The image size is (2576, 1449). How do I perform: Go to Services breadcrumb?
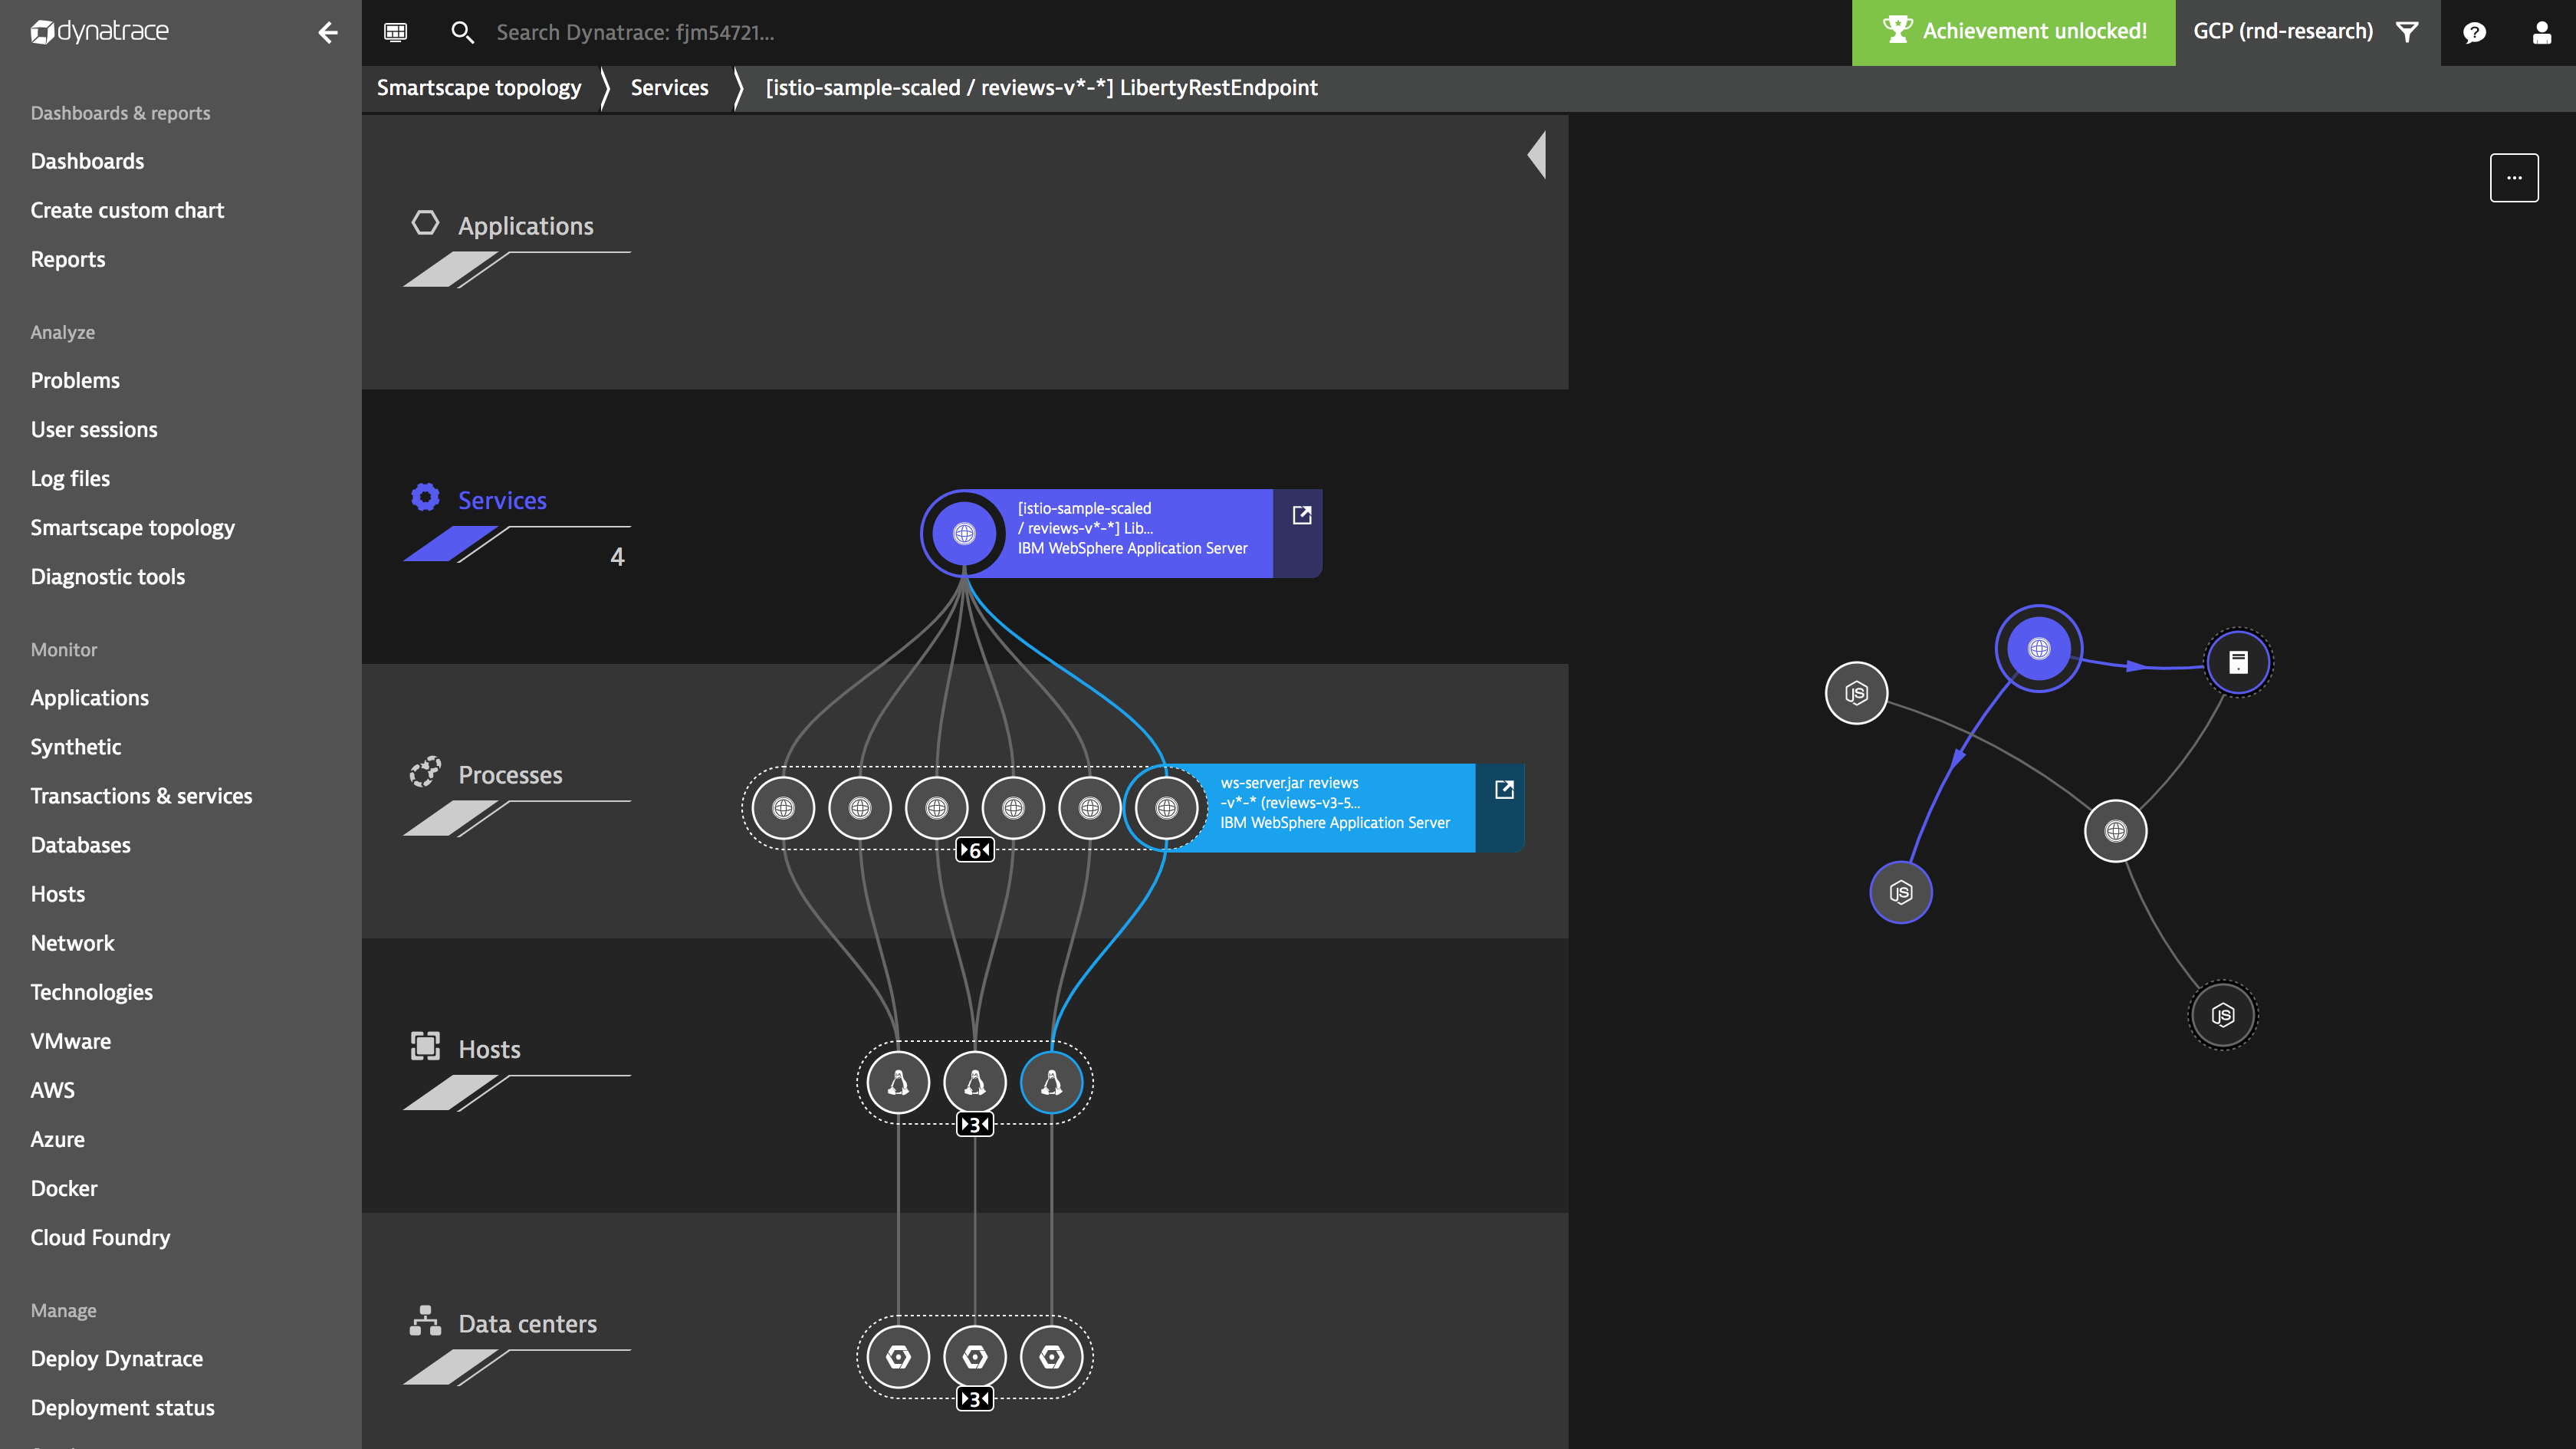(669, 88)
